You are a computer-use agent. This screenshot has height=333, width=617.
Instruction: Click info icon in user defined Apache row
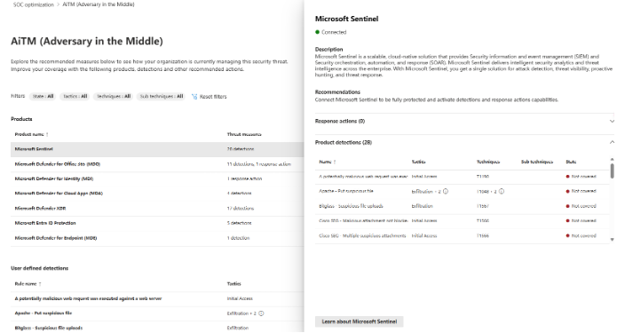(261, 313)
